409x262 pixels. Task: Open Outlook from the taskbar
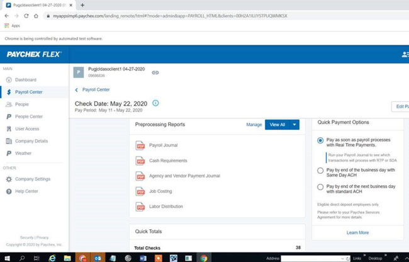98,258
